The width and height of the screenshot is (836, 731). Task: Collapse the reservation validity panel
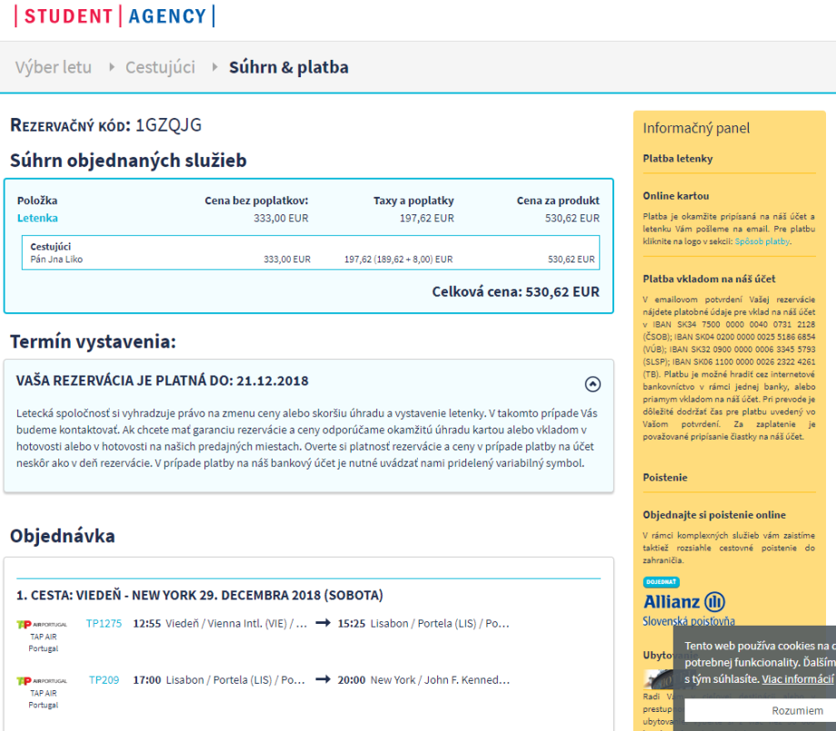coord(592,384)
